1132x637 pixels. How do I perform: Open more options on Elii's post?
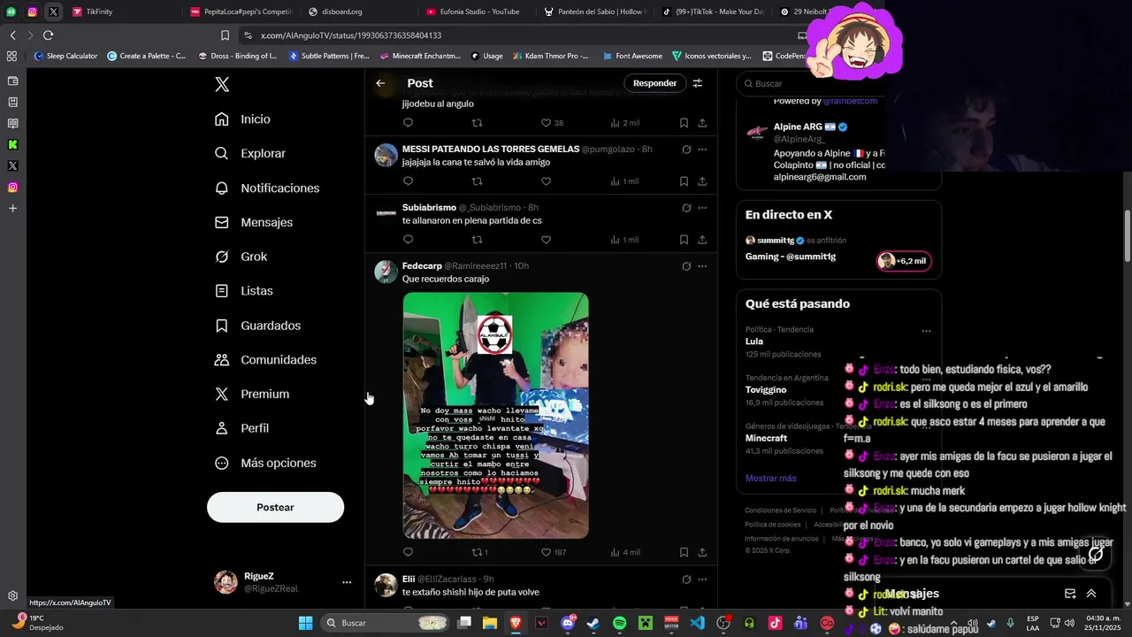click(x=702, y=579)
